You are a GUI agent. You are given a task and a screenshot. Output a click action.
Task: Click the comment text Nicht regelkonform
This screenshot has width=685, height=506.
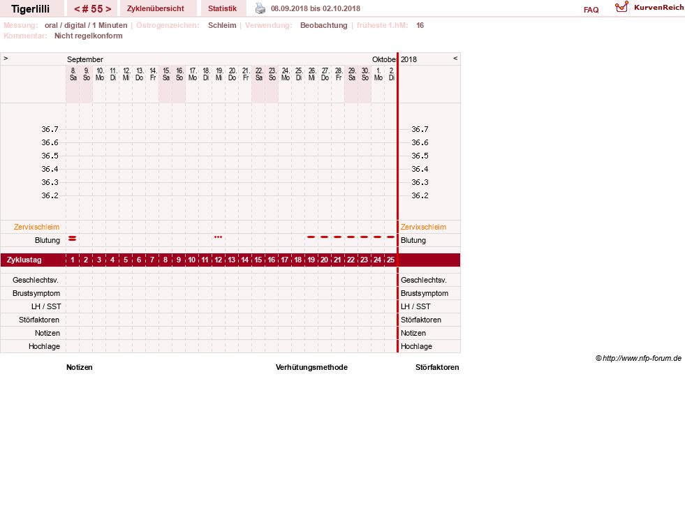tap(88, 36)
